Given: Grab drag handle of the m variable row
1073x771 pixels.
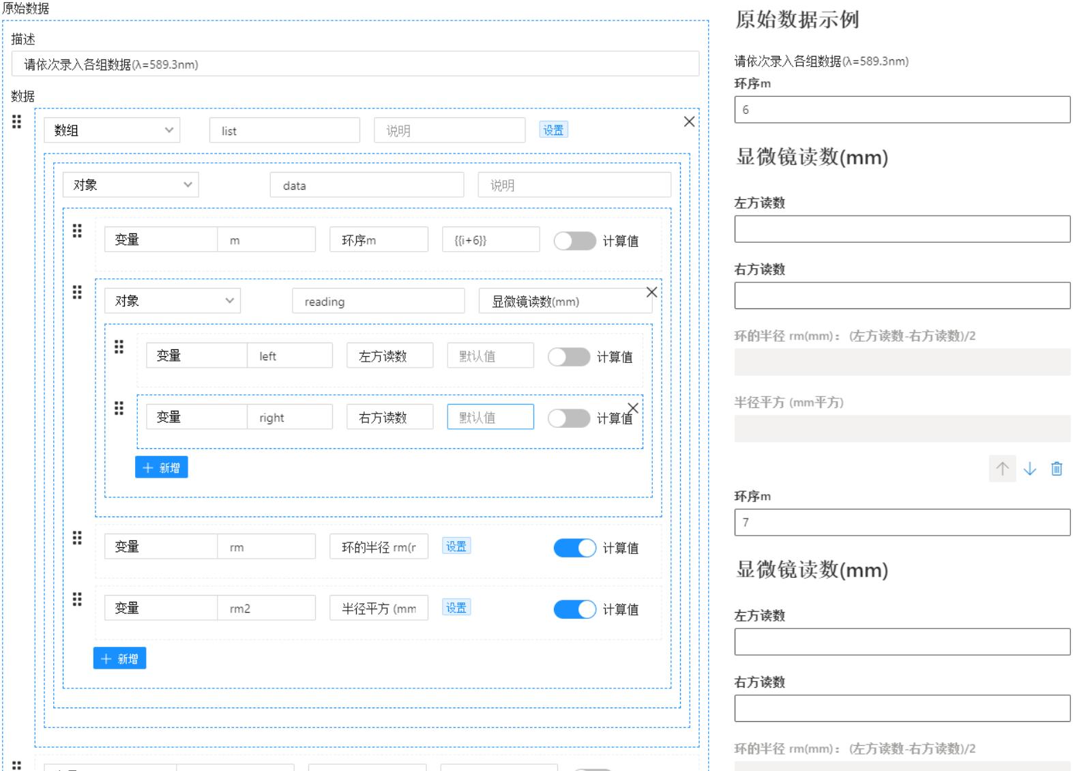Looking at the screenshot, I should (77, 231).
